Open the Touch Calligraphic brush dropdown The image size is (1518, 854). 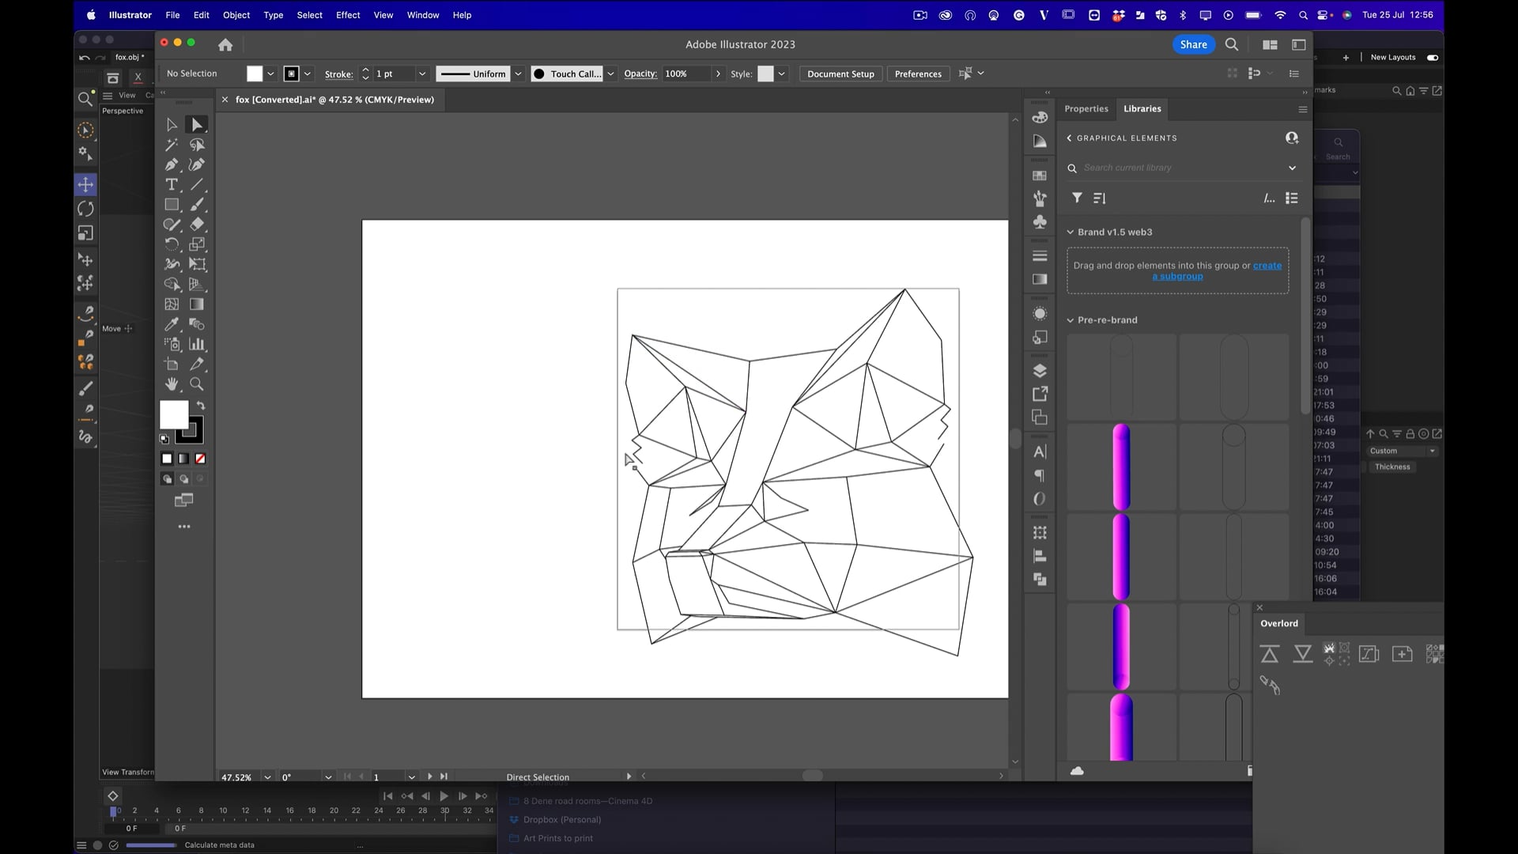(610, 74)
